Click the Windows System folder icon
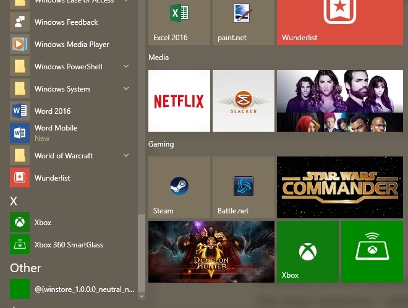 20,88
